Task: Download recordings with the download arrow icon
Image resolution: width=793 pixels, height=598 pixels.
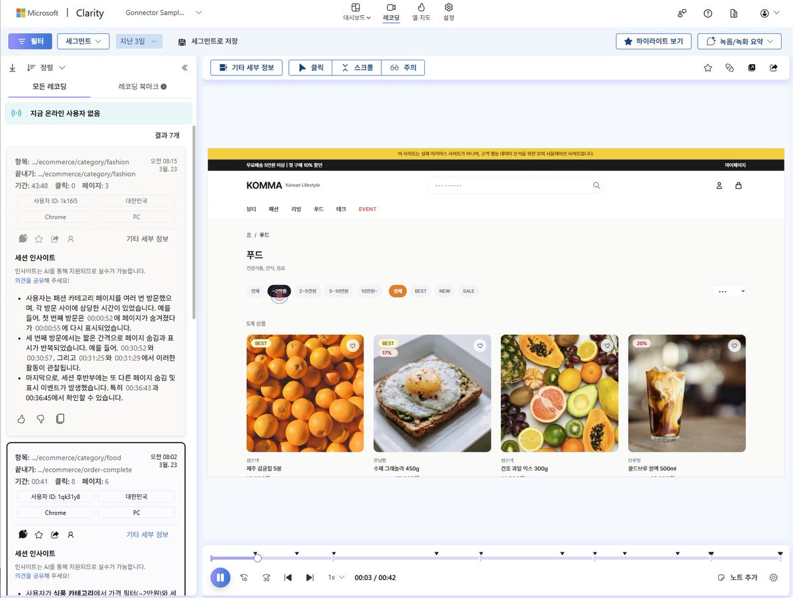Action: [13, 67]
